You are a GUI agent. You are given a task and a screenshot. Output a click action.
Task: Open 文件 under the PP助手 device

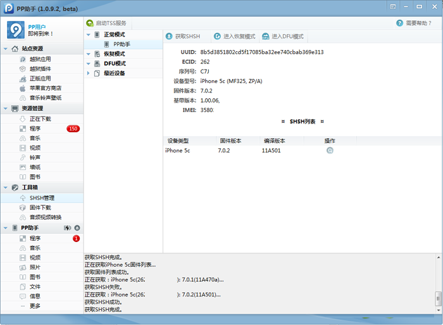click(35, 286)
